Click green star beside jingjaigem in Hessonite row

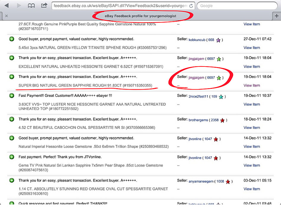[218, 59]
